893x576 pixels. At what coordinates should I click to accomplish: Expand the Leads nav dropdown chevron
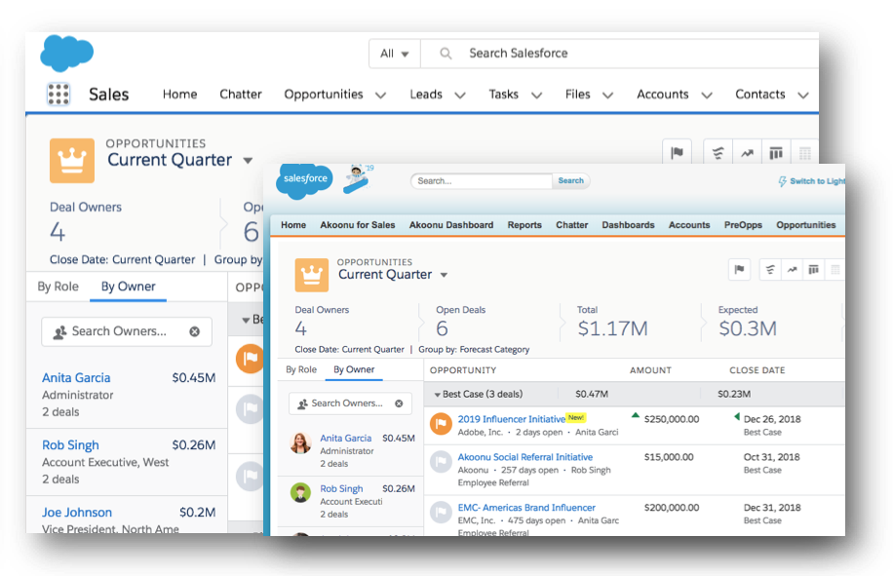coord(460,96)
